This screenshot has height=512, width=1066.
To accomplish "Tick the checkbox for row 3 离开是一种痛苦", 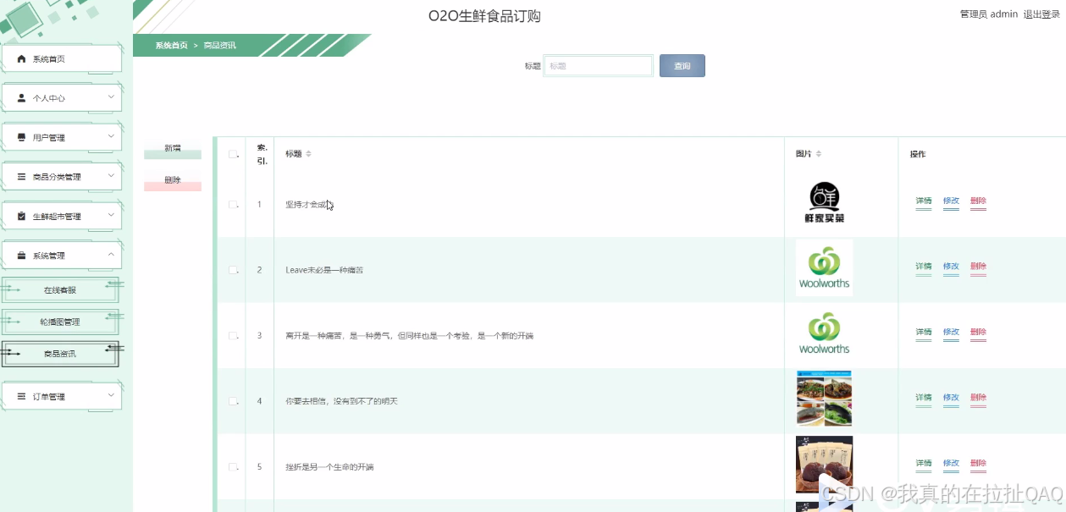I will pos(233,336).
